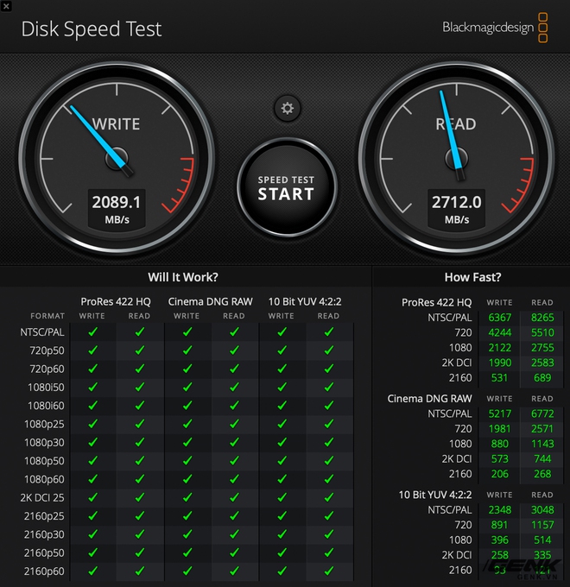Click the Write speedometer gauge
Screen dimensions: 570x587
pyautogui.click(x=117, y=159)
